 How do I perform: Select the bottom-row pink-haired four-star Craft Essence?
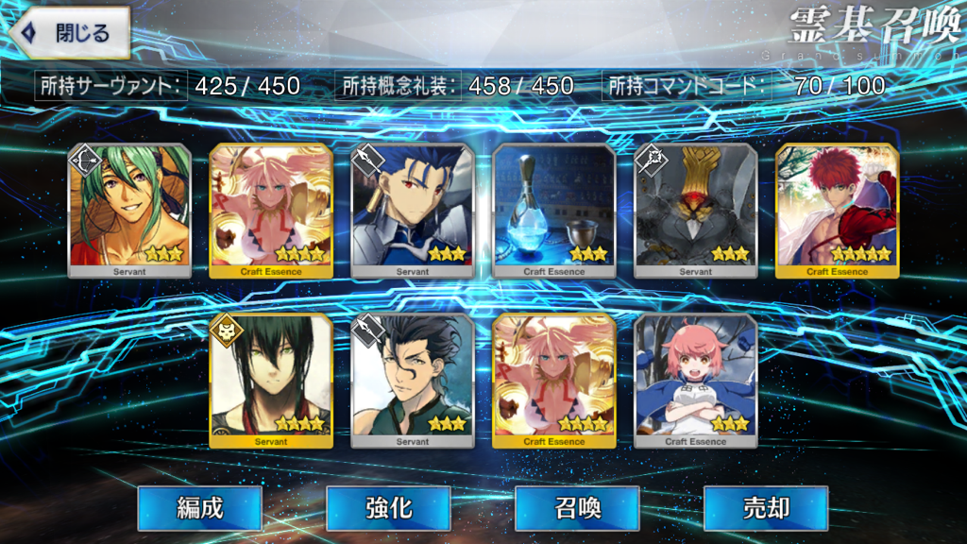click(x=553, y=382)
